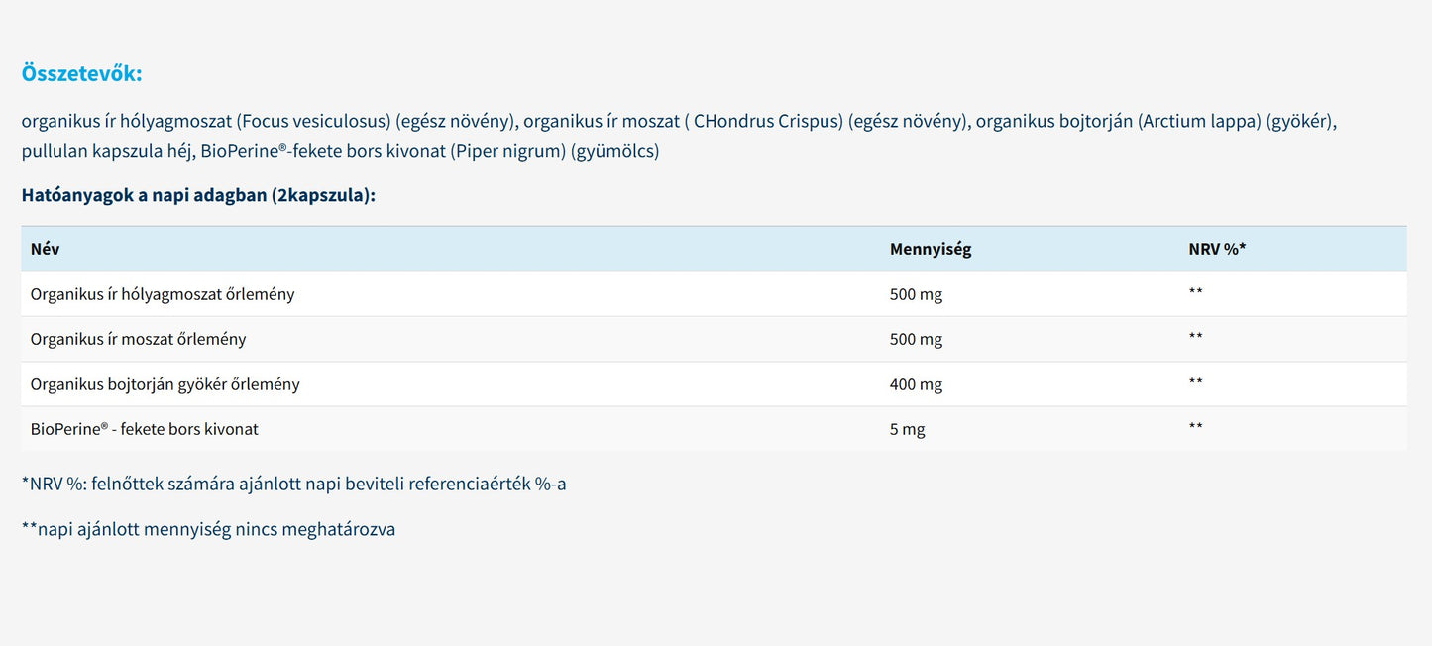Click the **napi ajánlott mennyiség footnote
The image size is (1432, 646).
208,529
